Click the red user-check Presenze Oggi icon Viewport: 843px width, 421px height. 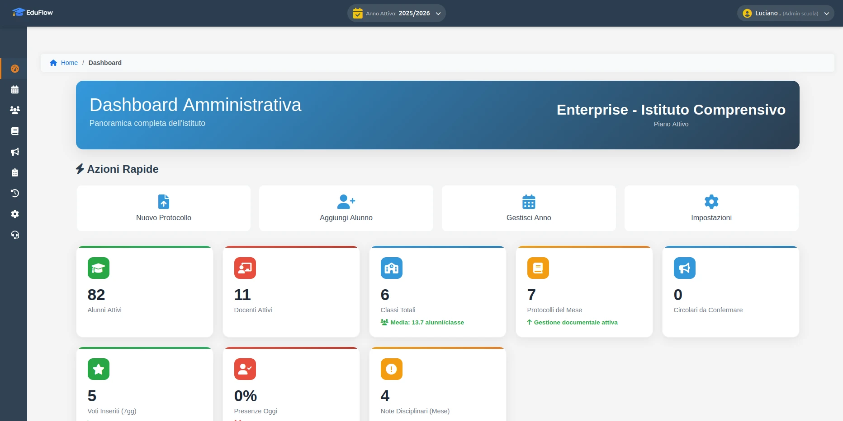245,369
